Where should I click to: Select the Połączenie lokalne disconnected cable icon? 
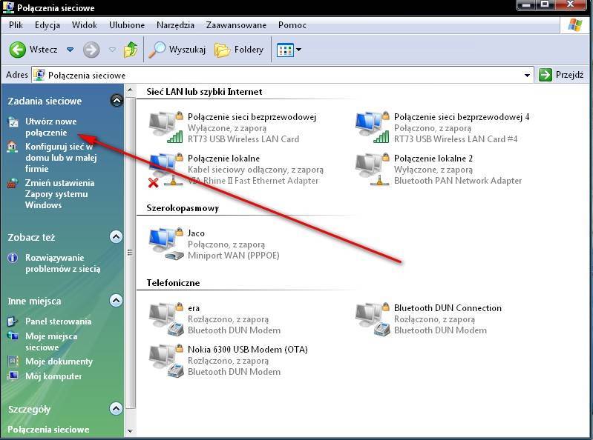pyautogui.click(x=166, y=170)
